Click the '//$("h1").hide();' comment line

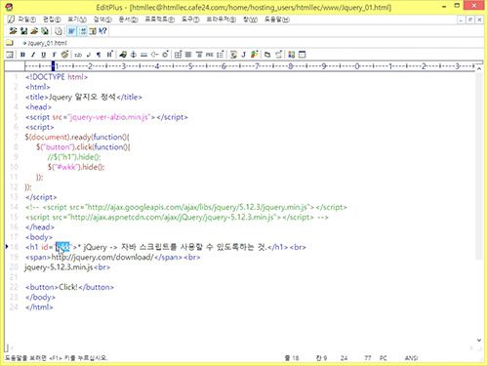coord(74,157)
